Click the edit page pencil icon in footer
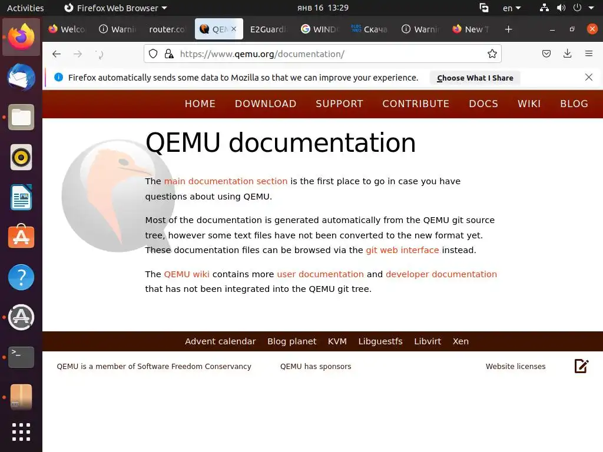The width and height of the screenshot is (603, 452). 581,366
